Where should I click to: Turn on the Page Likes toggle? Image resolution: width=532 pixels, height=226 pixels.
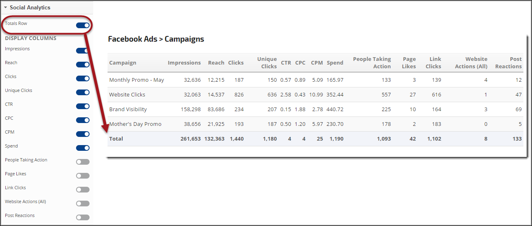click(83, 176)
